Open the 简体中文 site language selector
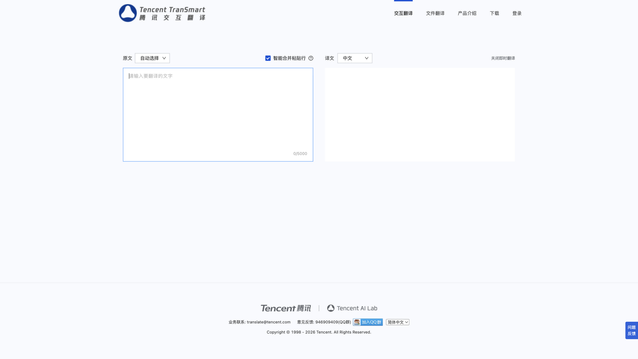The width and height of the screenshot is (638, 359). pos(397,322)
